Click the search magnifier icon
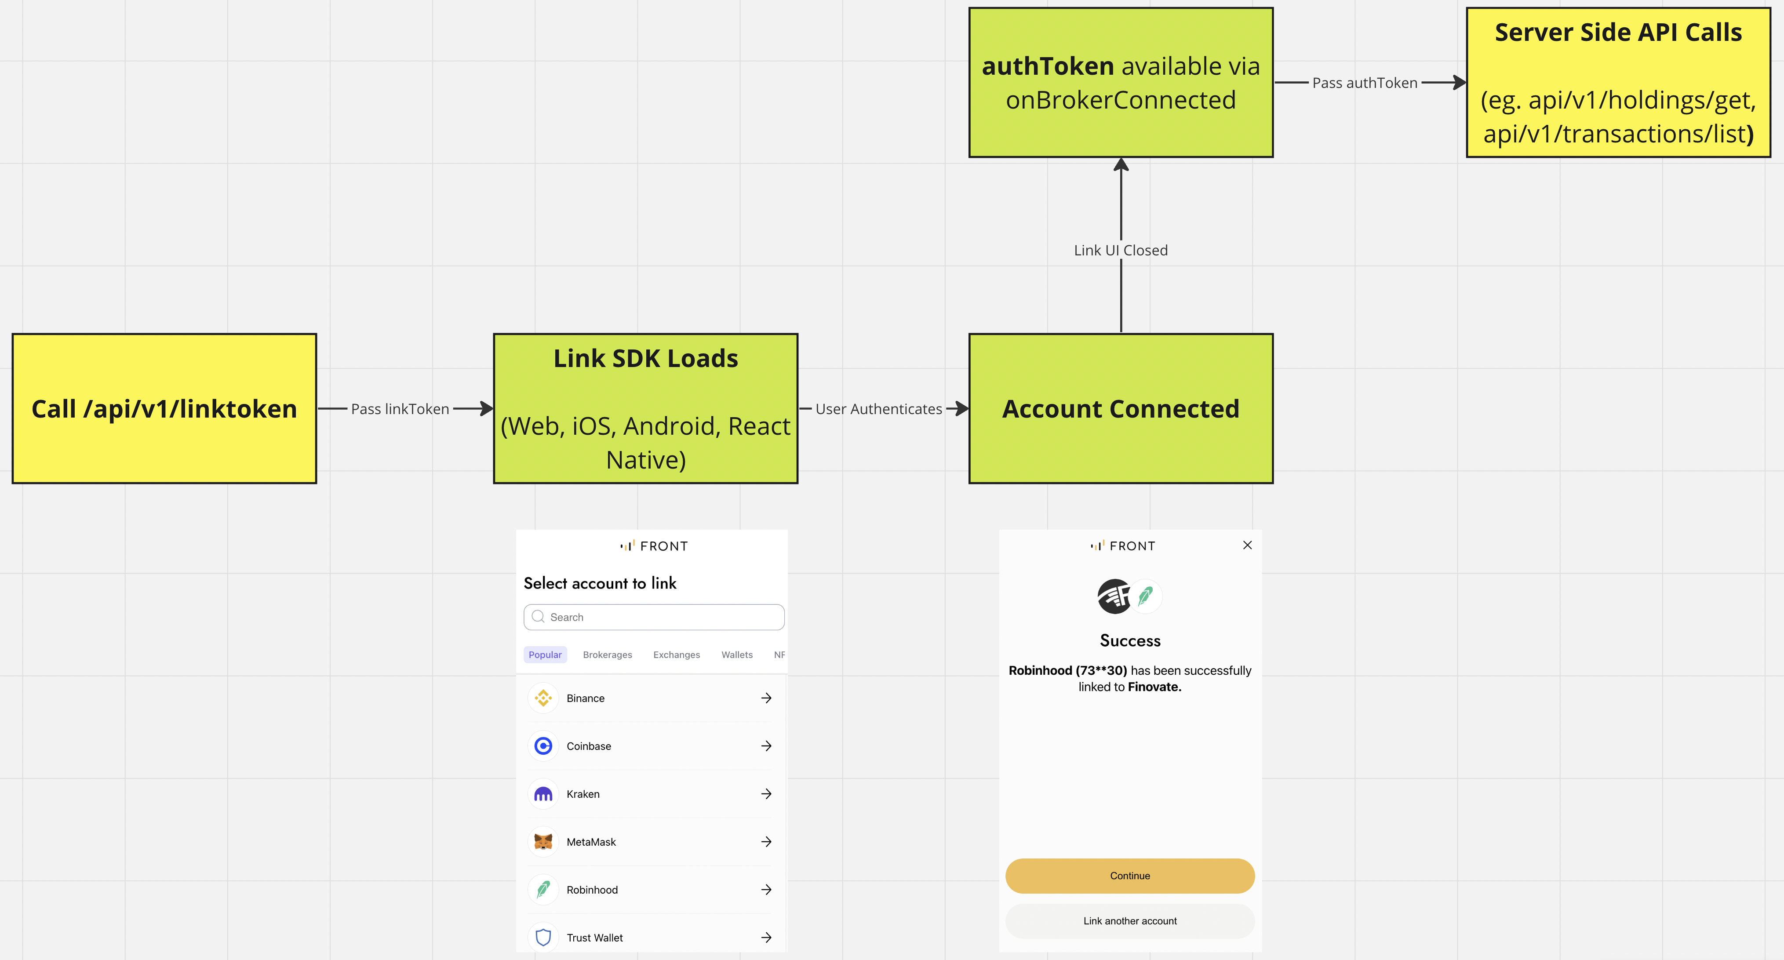Image resolution: width=1784 pixels, height=960 pixels. (538, 616)
